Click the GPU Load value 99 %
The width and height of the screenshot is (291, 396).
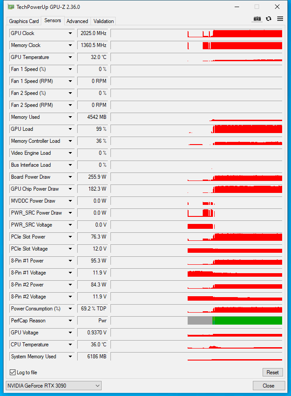tap(93, 129)
